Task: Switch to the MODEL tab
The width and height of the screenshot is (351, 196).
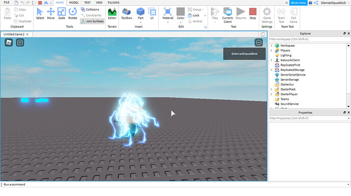Action: [74, 3]
